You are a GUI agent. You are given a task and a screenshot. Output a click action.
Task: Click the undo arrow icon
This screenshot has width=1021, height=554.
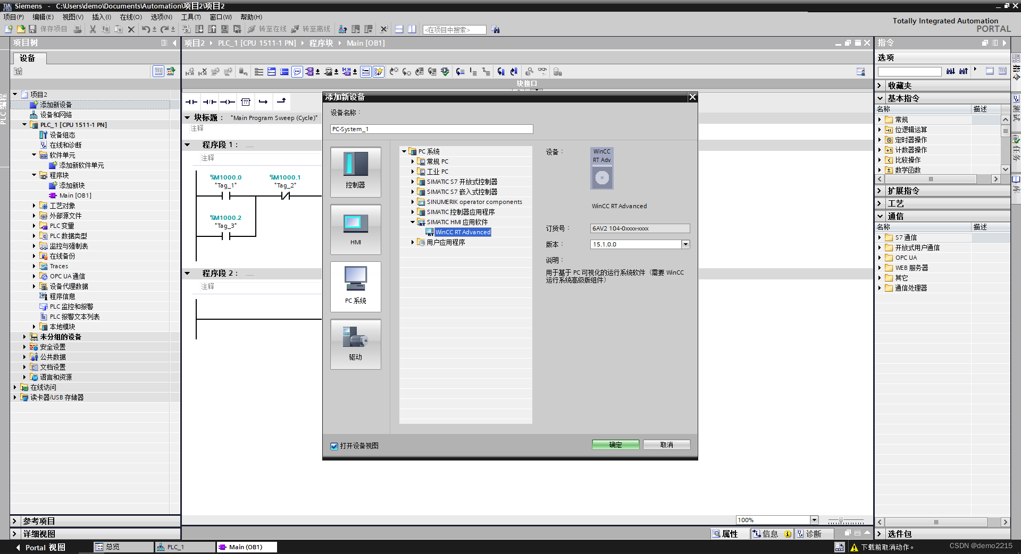click(146, 29)
